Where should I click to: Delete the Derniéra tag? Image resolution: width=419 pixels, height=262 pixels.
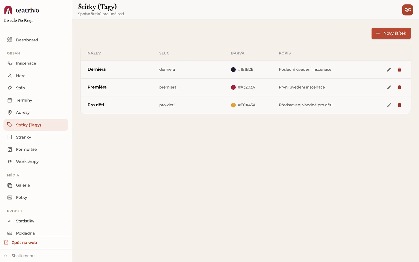click(399, 69)
